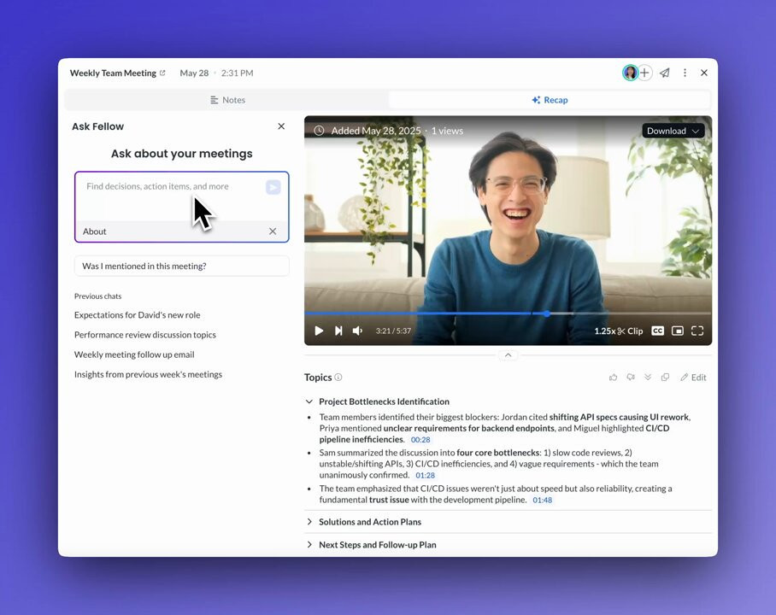776x615 pixels.
Task: Play the meeting recording
Action: [x=319, y=331]
